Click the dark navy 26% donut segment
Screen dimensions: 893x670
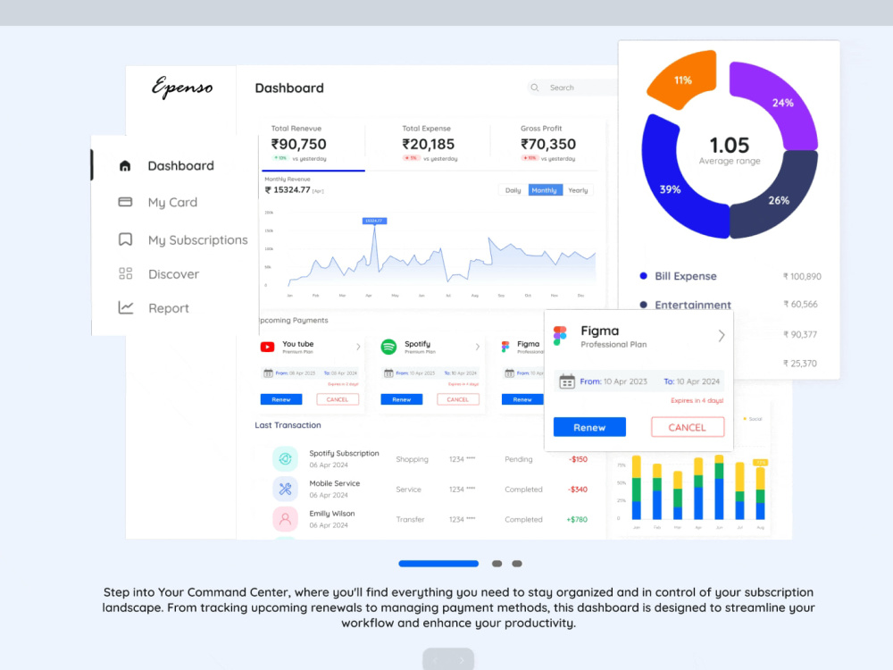780,200
